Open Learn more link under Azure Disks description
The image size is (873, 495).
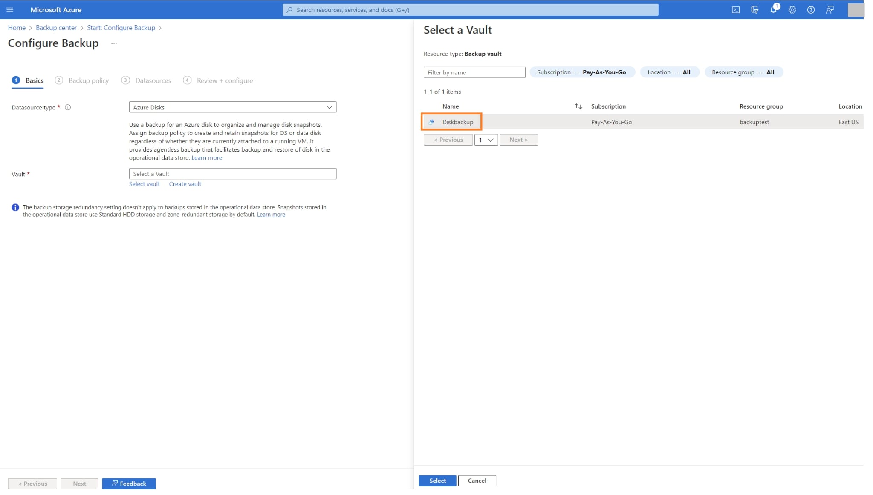coord(207,158)
